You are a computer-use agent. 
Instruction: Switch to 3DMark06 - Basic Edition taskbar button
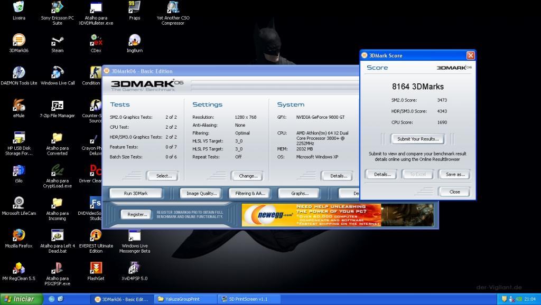(122, 299)
